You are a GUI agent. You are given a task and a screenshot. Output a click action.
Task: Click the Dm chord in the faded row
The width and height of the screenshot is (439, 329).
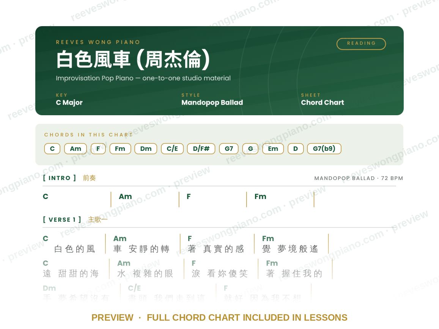pos(49,288)
